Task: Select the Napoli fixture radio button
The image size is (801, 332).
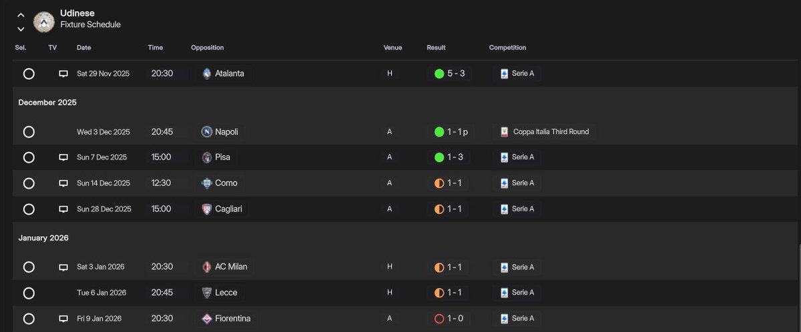Action: (x=29, y=132)
